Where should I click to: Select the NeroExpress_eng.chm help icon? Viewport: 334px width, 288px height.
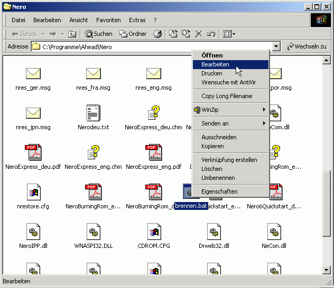tap(94, 152)
